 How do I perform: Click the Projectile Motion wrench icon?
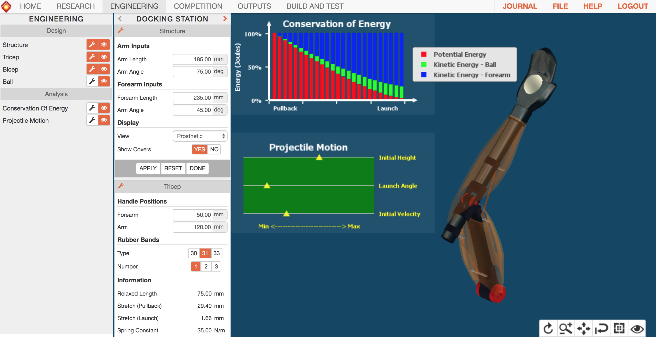92,120
